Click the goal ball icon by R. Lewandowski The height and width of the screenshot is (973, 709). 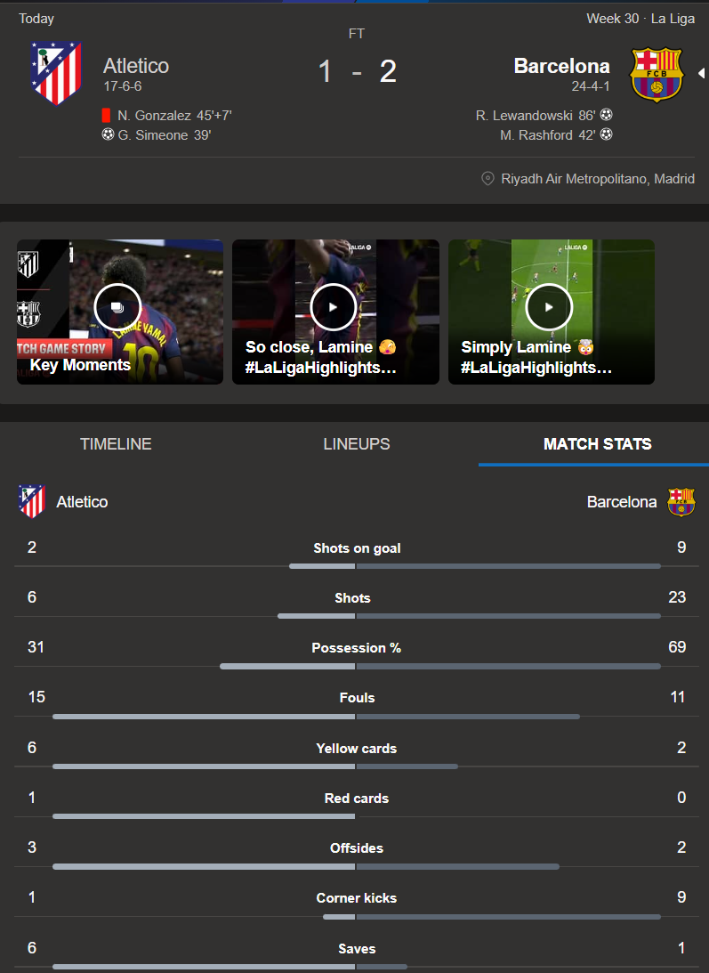tap(606, 116)
